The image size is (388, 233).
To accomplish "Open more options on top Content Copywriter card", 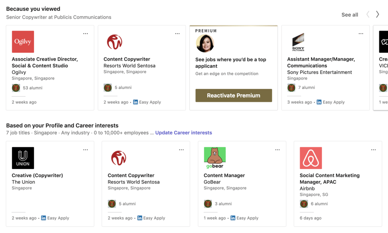I will pyautogui.click(x=177, y=34).
